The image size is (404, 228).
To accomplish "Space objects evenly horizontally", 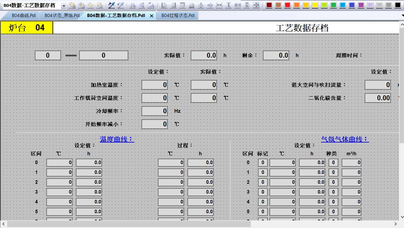I will pyautogui.click(x=219, y=5).
